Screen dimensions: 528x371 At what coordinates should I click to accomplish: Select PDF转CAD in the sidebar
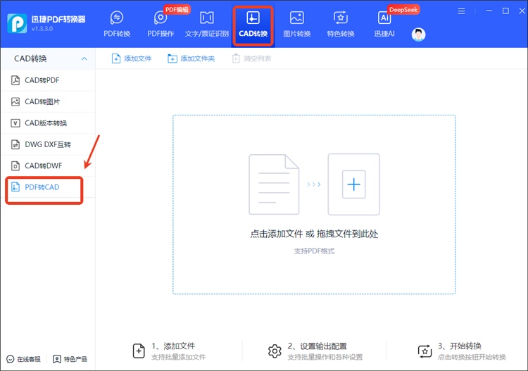click(x=48, y=187)
